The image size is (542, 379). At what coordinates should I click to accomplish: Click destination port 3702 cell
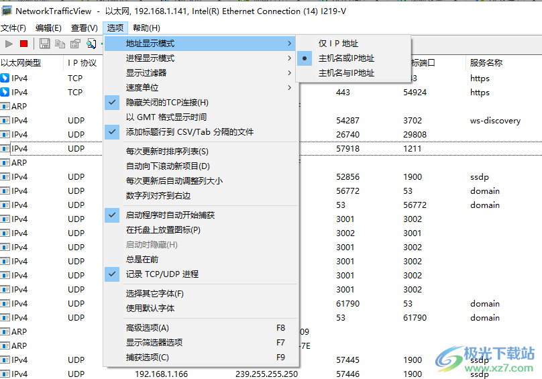[x=413, y=120]
